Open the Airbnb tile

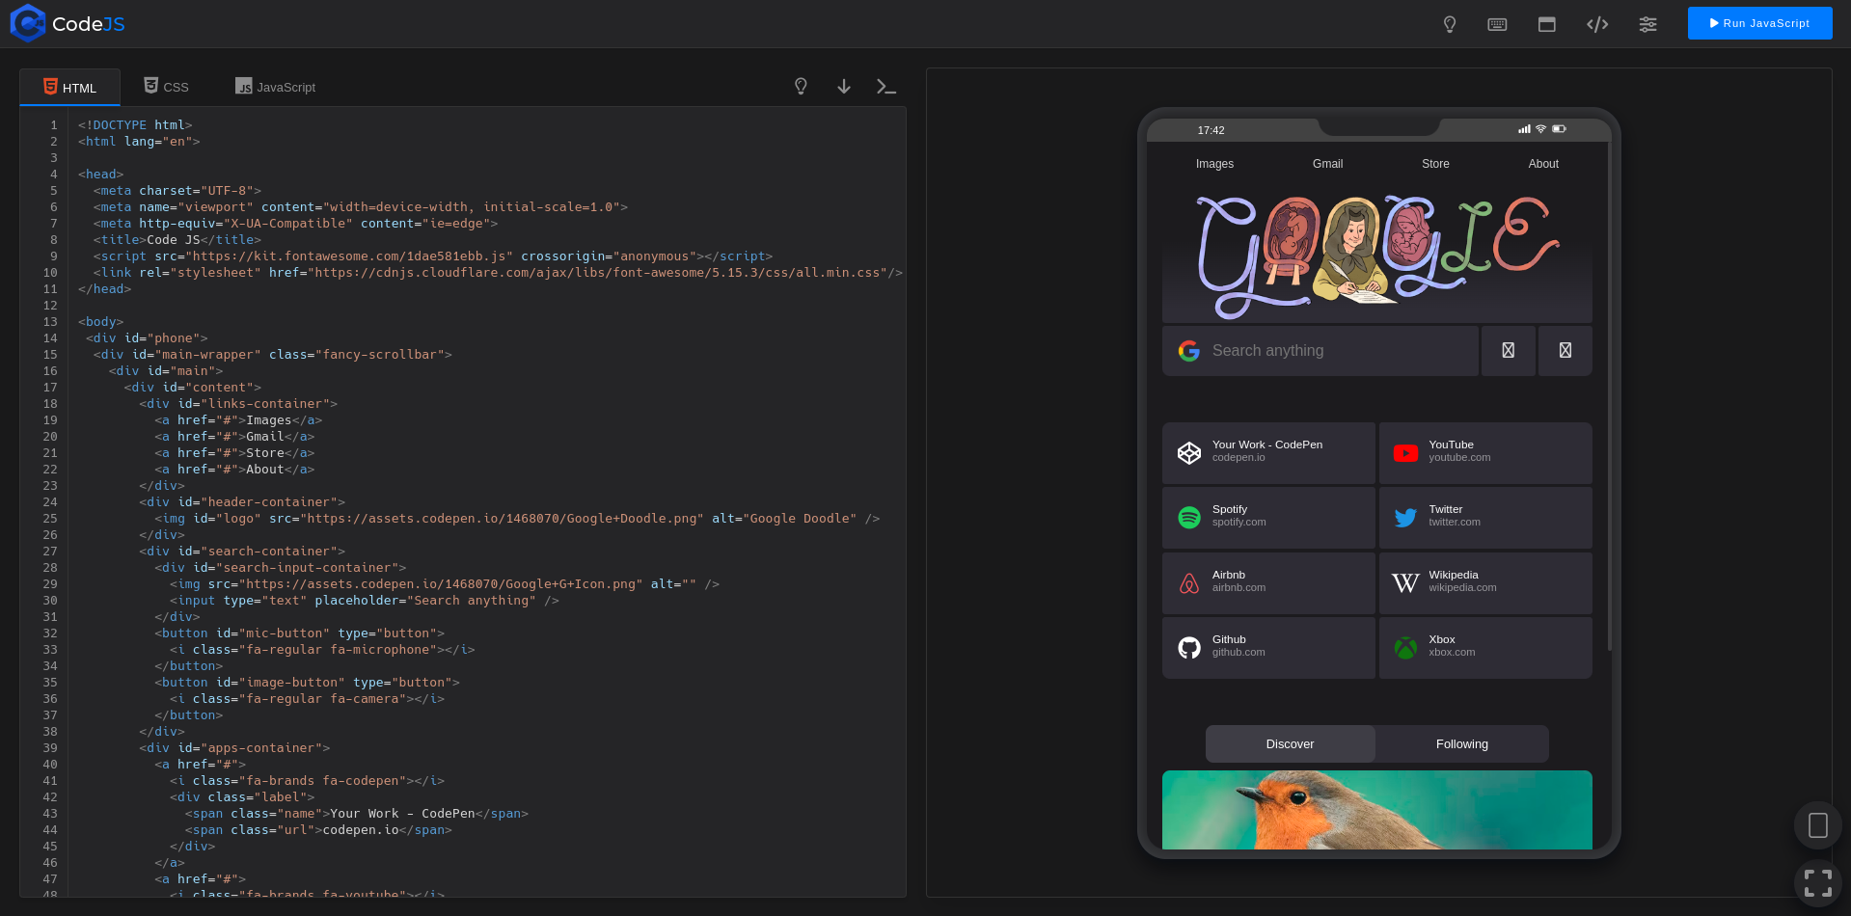point(1268,582)
